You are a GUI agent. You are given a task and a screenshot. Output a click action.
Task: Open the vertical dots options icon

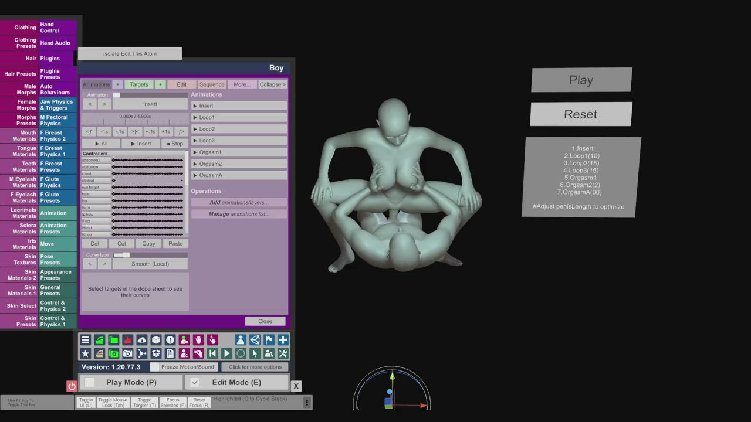(x=306, y=402)
